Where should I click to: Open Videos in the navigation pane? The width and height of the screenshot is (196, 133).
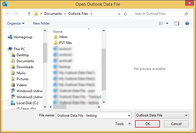pyautogui.click(x=21, y=85)
